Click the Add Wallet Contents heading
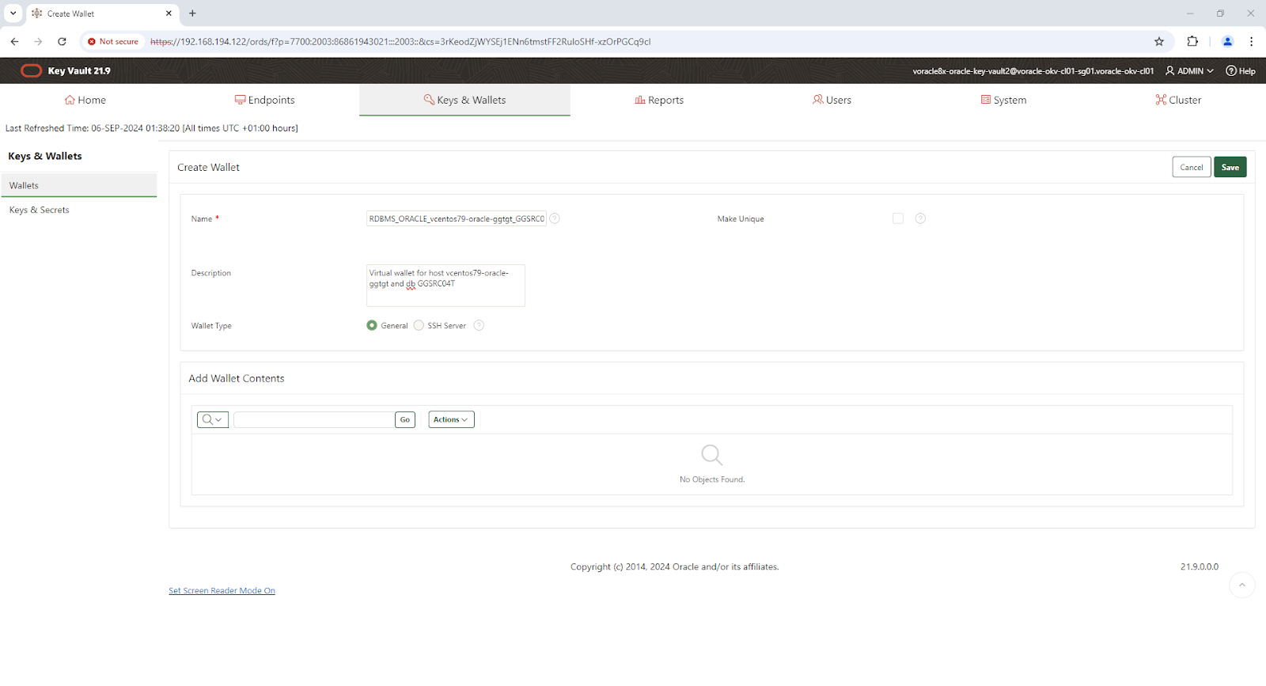 pos(237,378)
